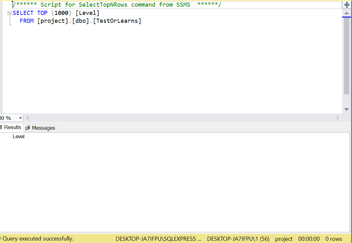This screenshot has width=352, height=243.
Task: Click the vertical scrollbar down arrow
Action: [x=347, y=109]
